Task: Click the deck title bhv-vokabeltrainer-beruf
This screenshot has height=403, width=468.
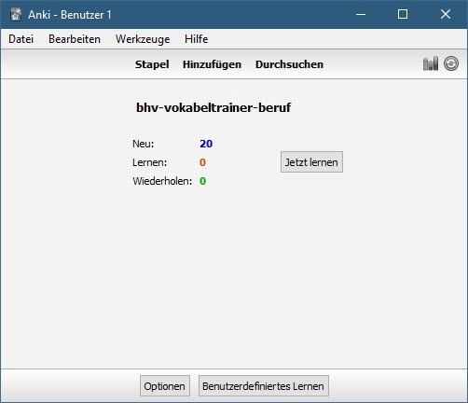Action: pyautogui.click(x=213, y=107)
